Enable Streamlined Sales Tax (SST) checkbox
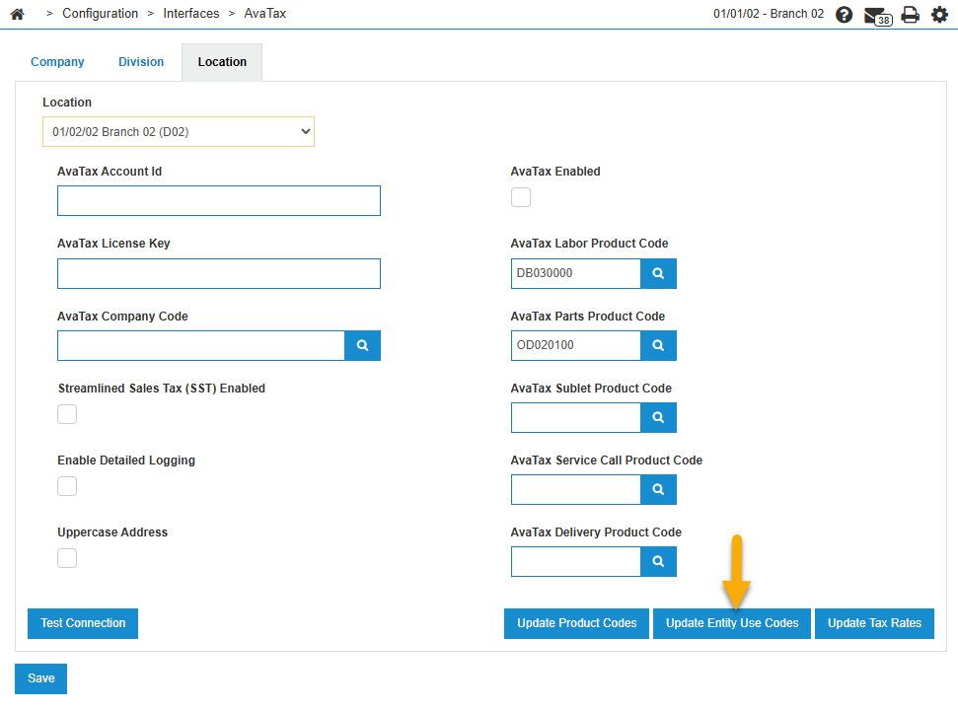The height and width of the screenshot is (709, 958). point(67,414)
